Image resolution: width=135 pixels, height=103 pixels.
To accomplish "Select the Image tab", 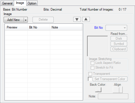I will pos(20,3).
